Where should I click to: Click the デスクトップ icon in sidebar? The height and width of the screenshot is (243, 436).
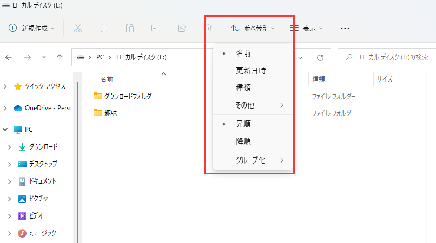click(22, 164)
